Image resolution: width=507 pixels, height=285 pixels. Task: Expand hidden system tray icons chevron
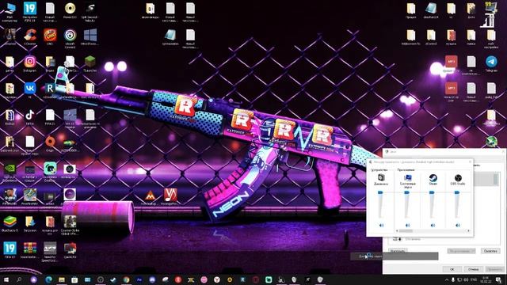click(x=447, y=279)
